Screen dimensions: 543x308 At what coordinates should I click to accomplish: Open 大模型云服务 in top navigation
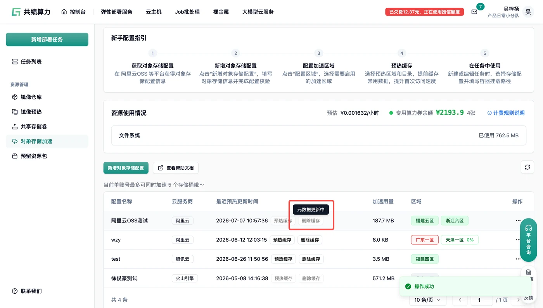click(258, 12)
